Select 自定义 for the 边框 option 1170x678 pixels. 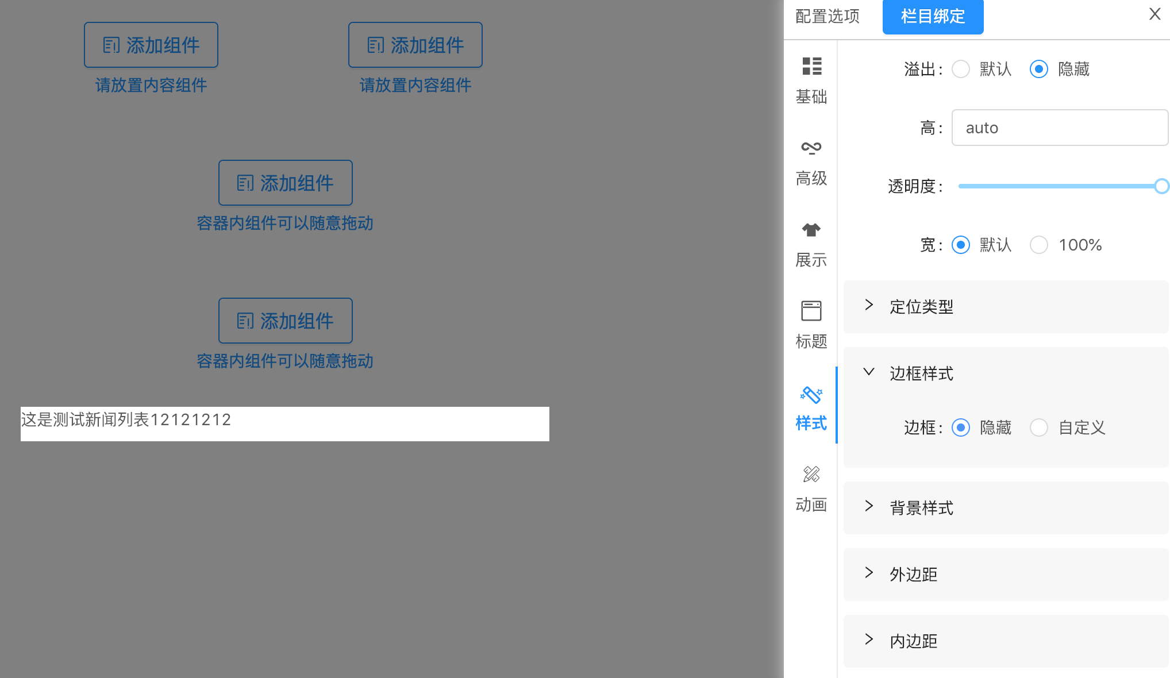pos(1039,427)
